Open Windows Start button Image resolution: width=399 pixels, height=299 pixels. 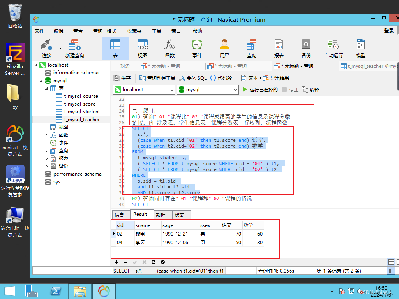point(10,291)
